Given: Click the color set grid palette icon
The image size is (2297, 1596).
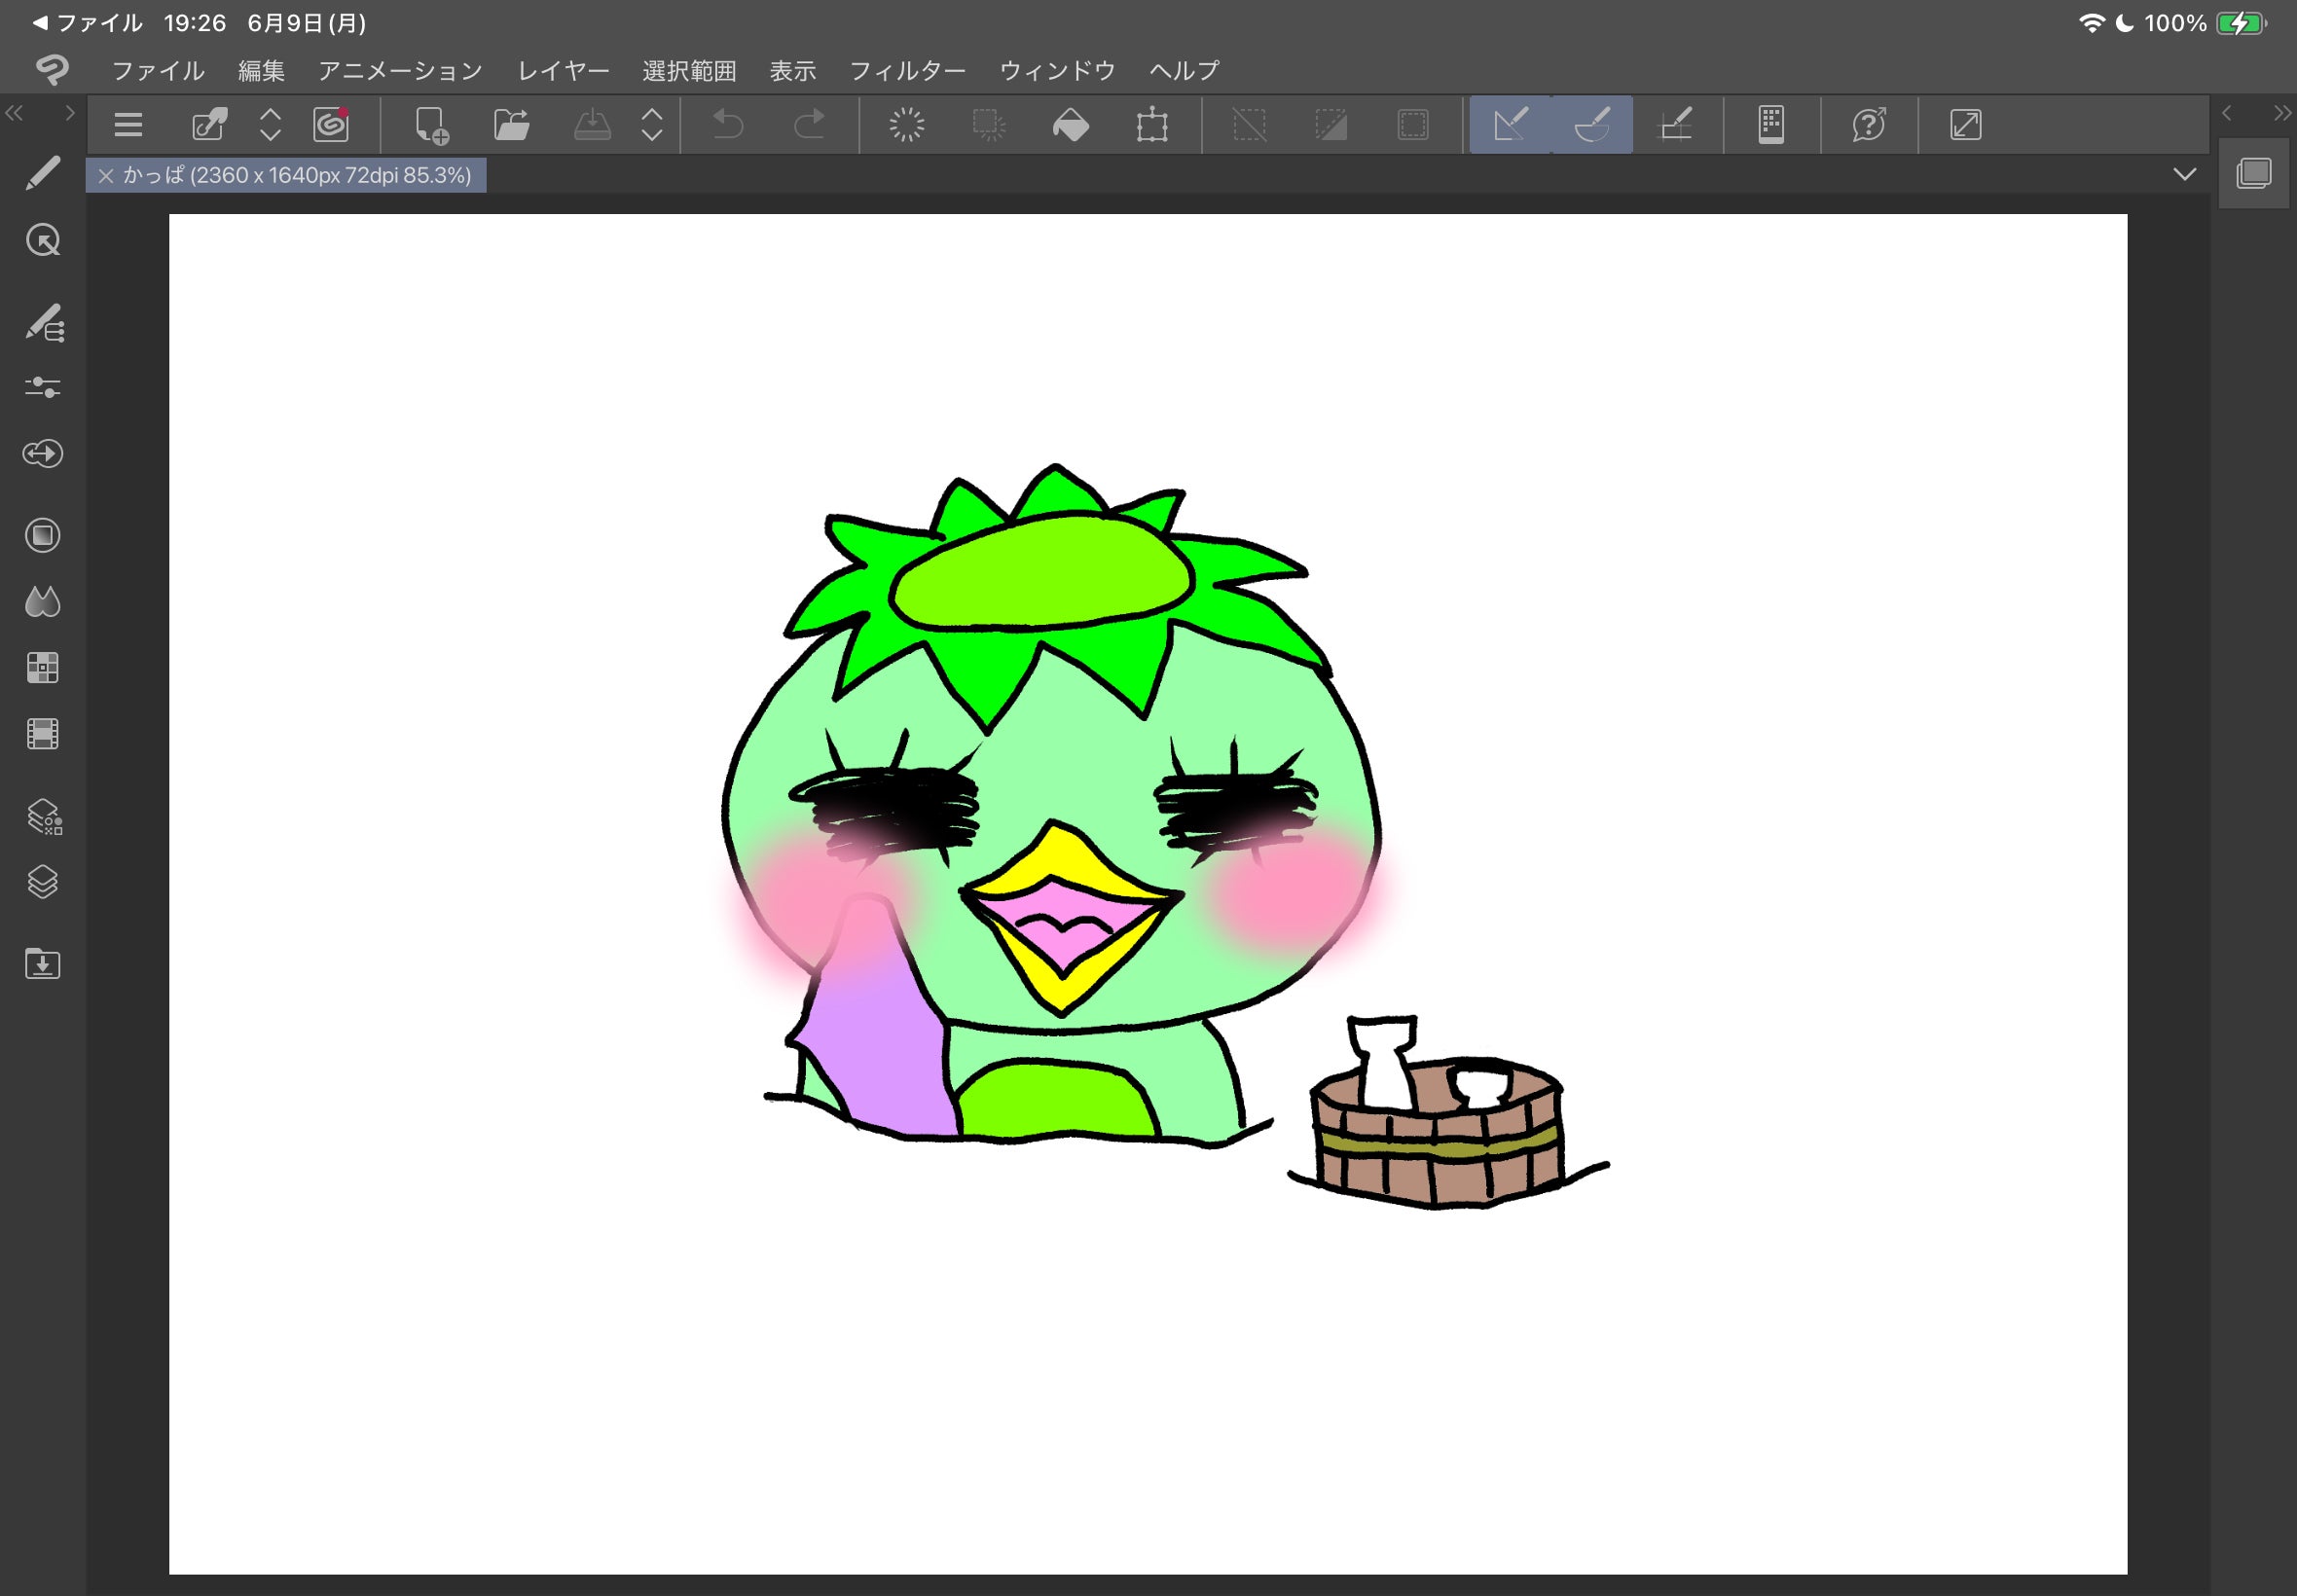Looking at the screenshot, I should [43, 667].
